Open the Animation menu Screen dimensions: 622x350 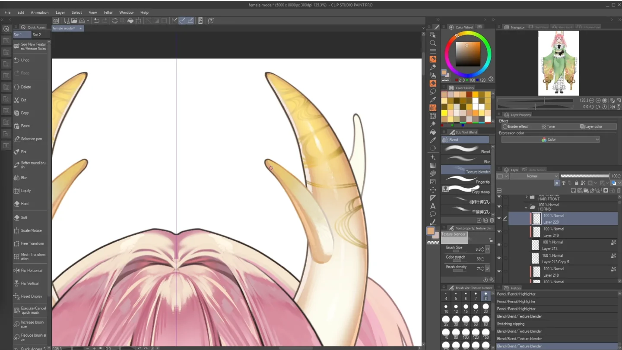pos(40,13)
